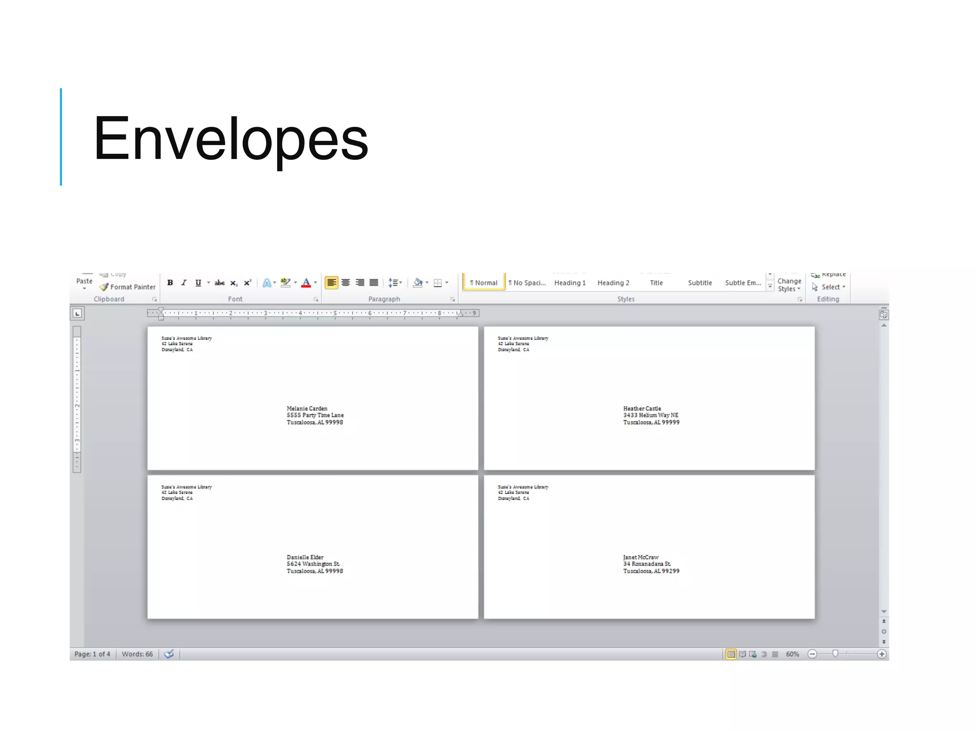Image resolution: width=975 pixels, height=731 pixels.
Task: Expand the Styles gallery More arrow
Action: 770,286
